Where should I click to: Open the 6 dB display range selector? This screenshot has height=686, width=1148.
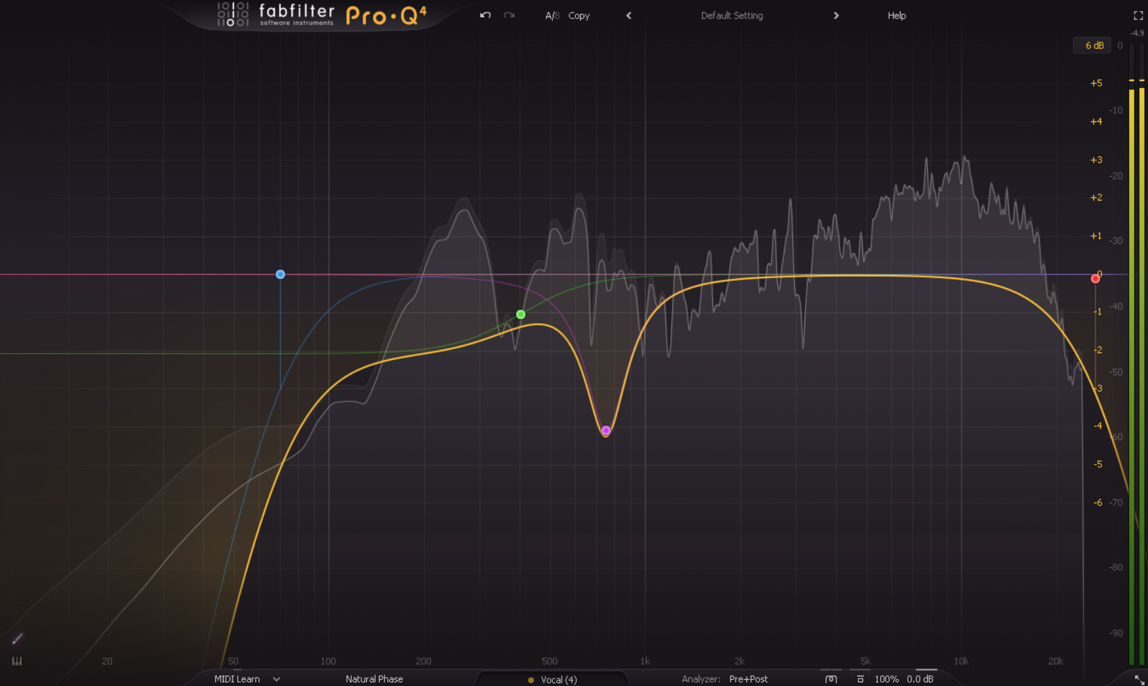[1092, 46]
